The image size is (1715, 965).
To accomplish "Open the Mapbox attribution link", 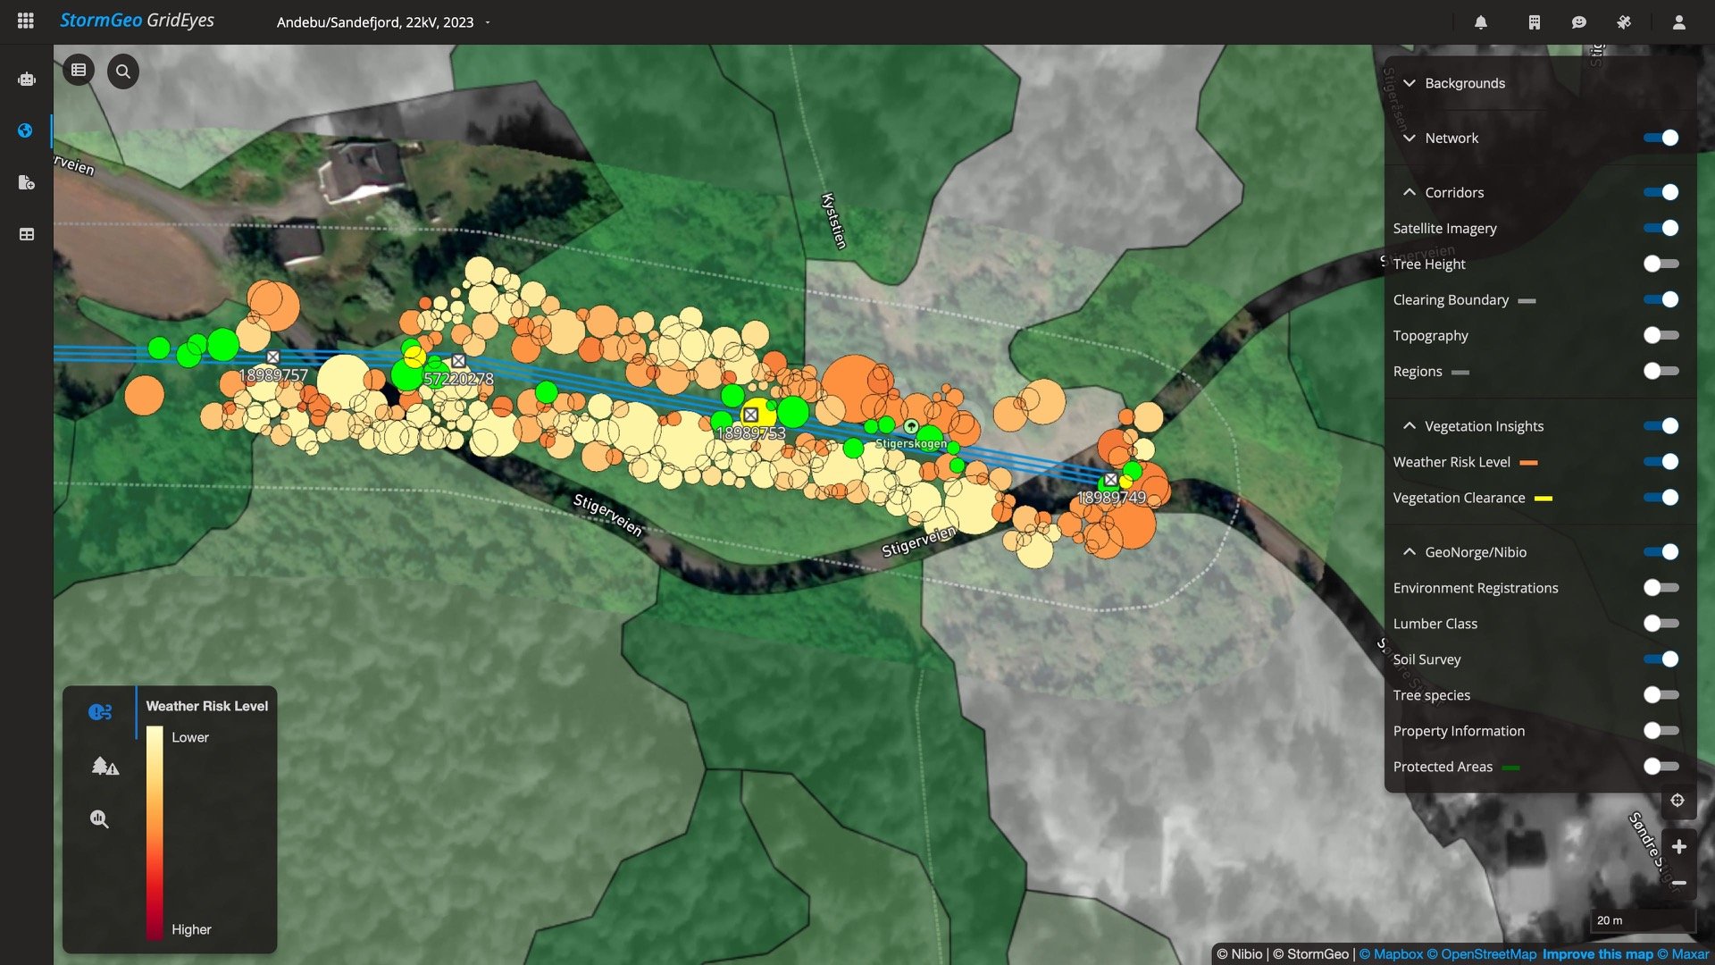I will point(1391,954).
